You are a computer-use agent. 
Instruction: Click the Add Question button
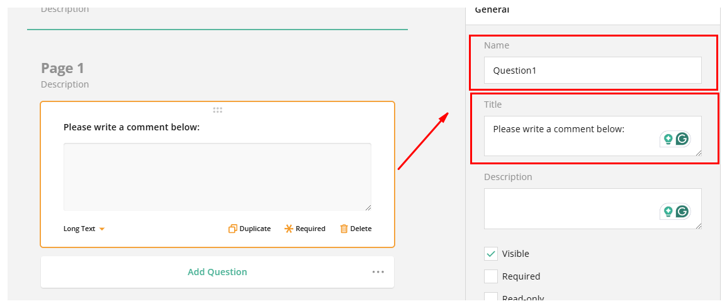217,272
